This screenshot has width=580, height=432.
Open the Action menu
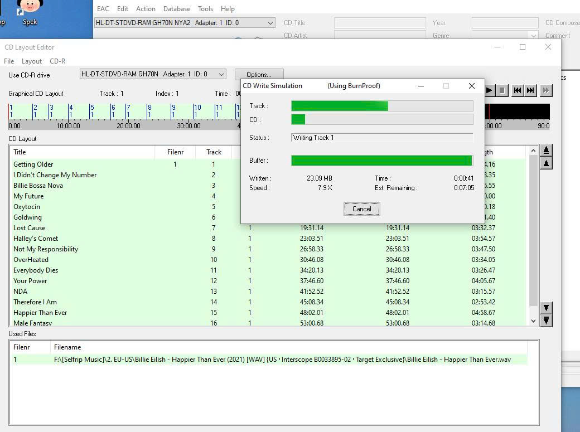point(146,9)
